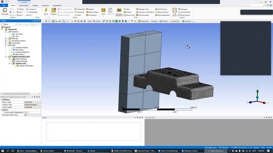The height and width of the screenshot is (153, 273).
Task: Toggle Show Errors in the Tools group
Action: coord(129,15)
